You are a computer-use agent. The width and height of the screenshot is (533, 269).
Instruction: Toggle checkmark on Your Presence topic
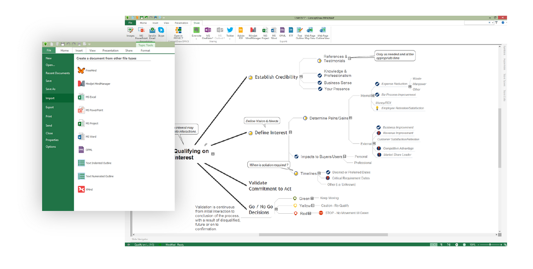point(320,89)
